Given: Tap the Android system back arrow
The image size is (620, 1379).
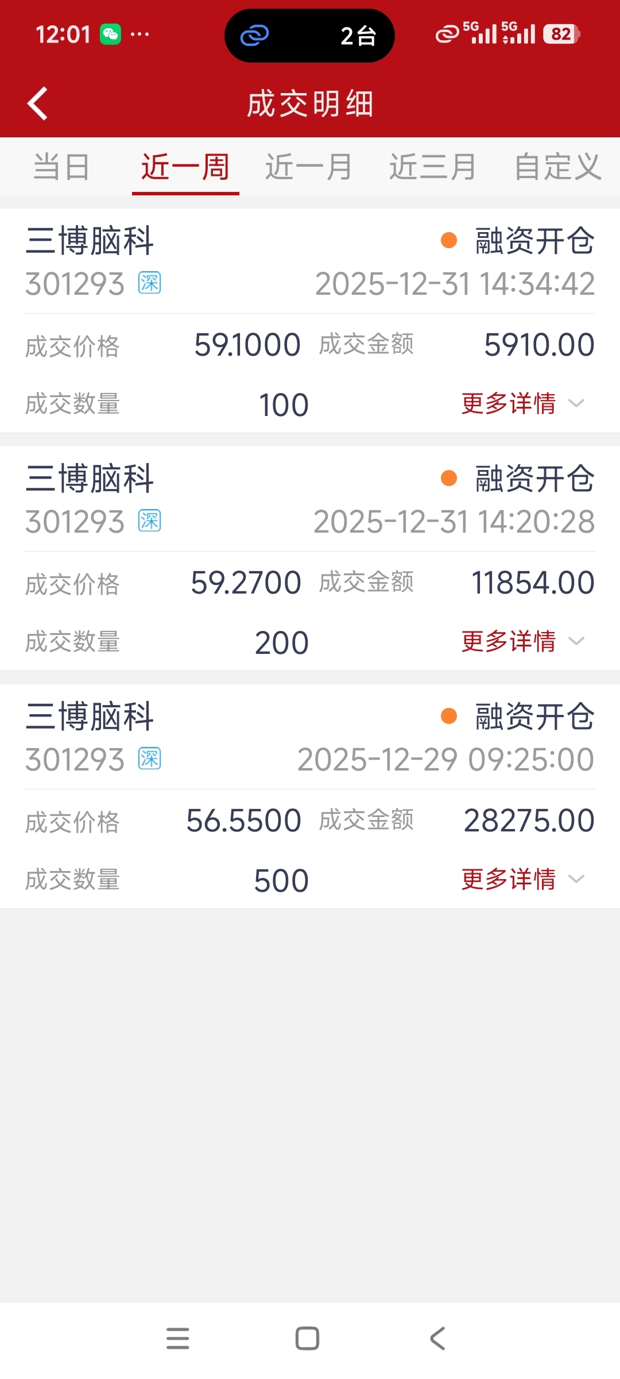Looking at the screenshot, I should [x=437, y=1338].
